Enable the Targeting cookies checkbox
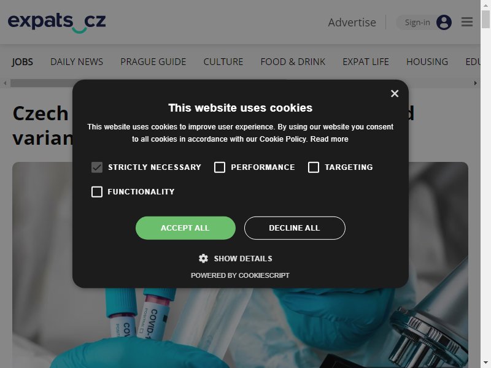 pyautogui.click(x=314, y=167)
